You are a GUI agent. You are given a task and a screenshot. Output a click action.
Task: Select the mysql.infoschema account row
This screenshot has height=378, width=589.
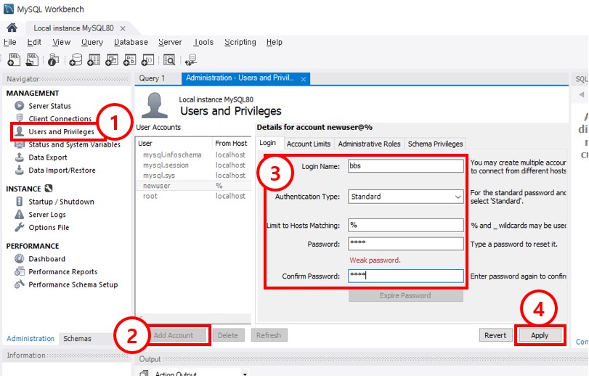pos(193,155)
